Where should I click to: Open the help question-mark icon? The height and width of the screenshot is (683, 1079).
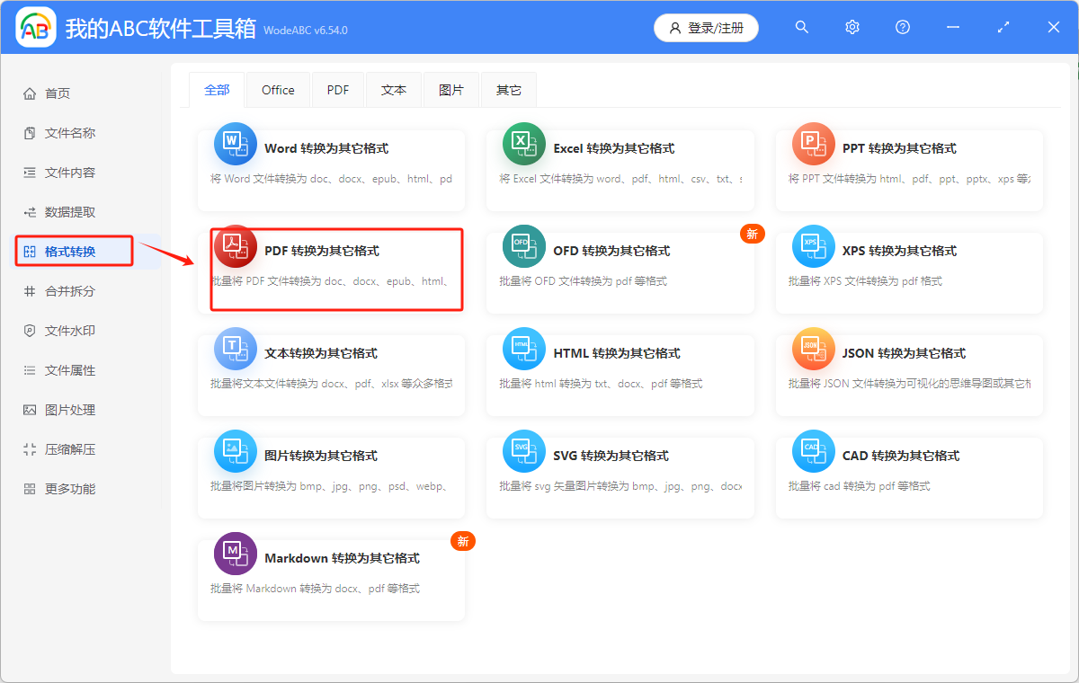902,27
